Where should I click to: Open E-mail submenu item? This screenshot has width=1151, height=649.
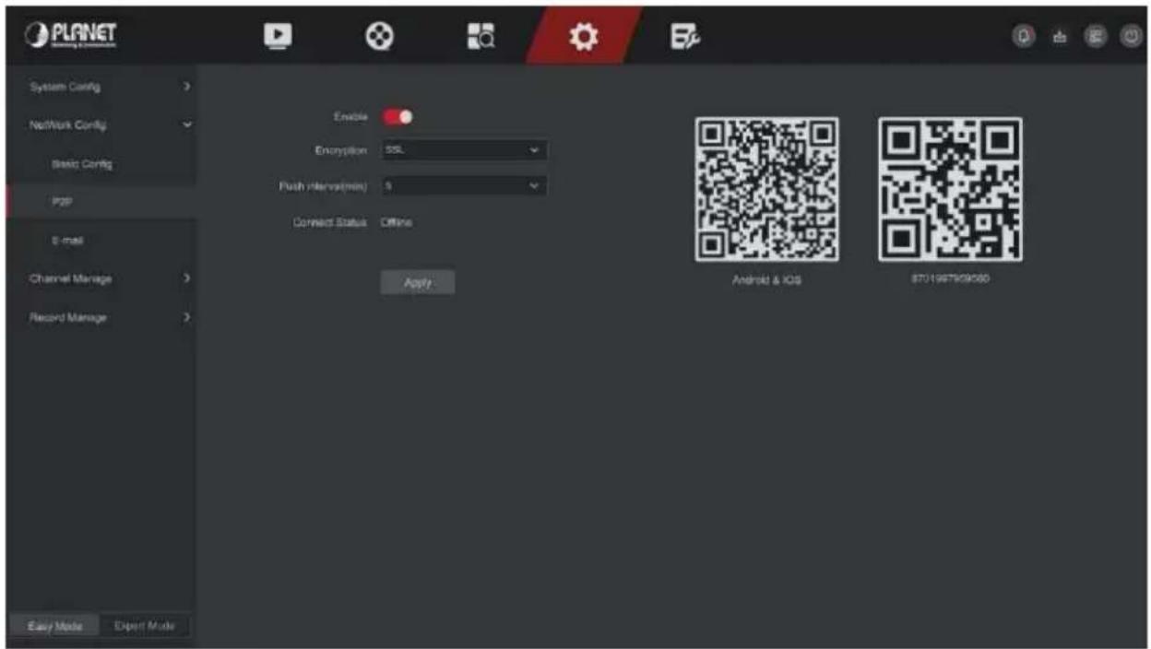click(x=101, y=241)
